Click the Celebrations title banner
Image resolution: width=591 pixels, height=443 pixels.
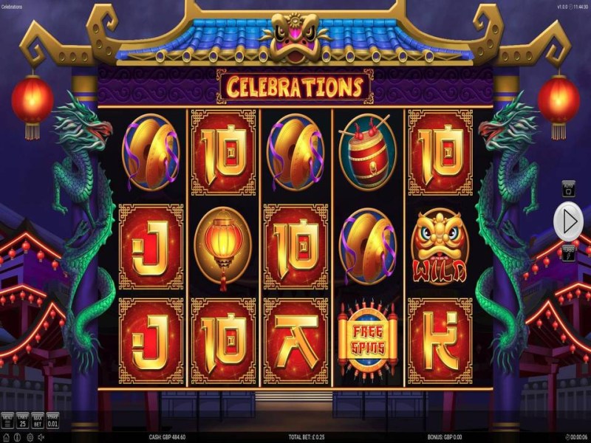click(295, 86)
